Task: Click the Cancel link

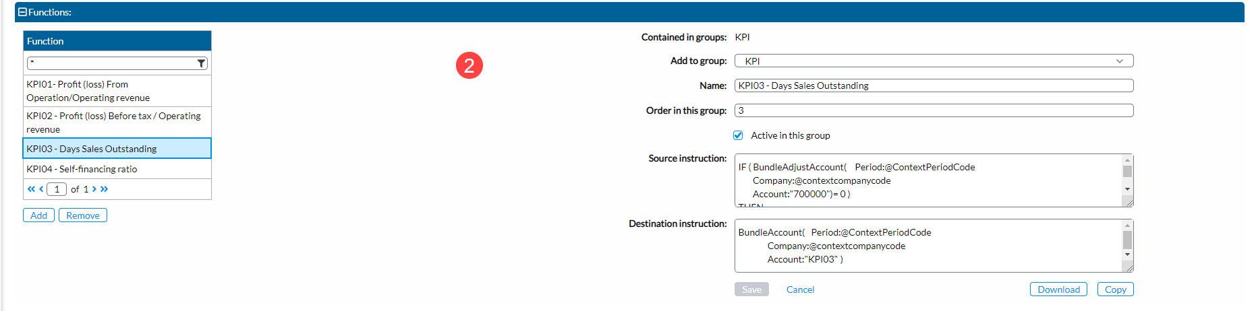Action: coord(800,289)
